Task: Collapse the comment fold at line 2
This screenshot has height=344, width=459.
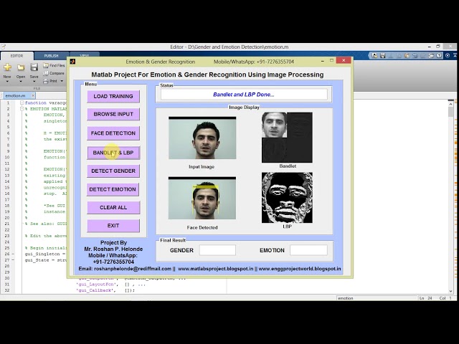Action: coord(22,109)
